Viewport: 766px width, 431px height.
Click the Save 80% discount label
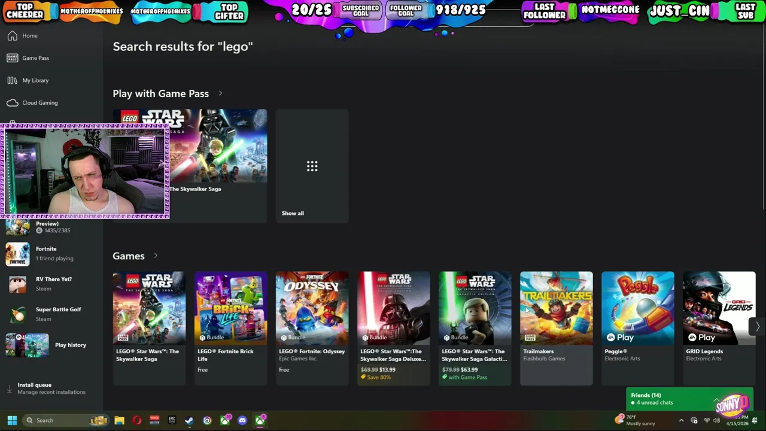(377, 377)
